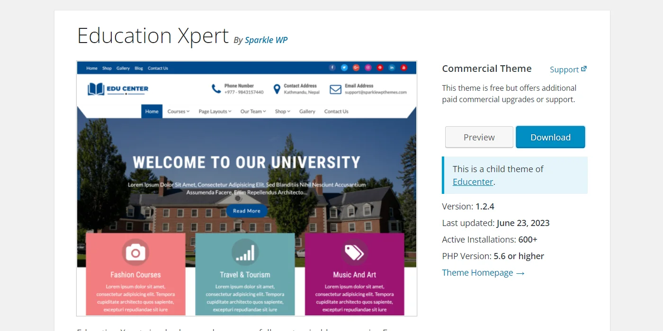The height and width of the screenshot is (331, 663).
Task: Expand the Our Team dropdown in the preview menu
Action: coord(253,112)
